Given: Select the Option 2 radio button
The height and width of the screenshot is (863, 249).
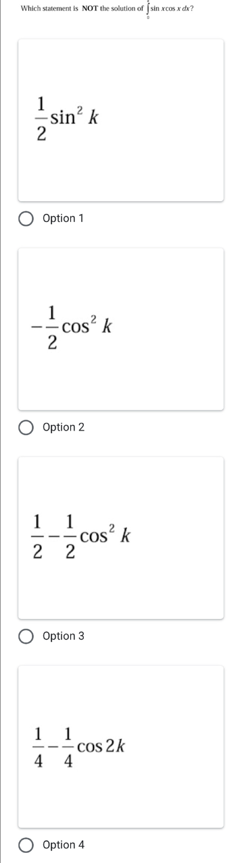Looking at the screenshot, I should point(26,428).
